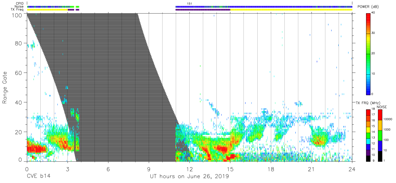Click the red swatch above 10000 in the noise legend
This screenshot has width=396, height=183.
tap(380, 115)
